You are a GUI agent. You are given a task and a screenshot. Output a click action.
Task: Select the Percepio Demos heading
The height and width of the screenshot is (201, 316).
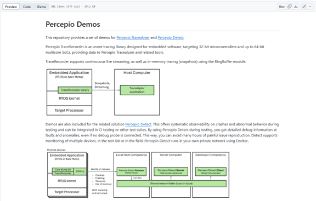pyautogui.click(x=73, y=24)
